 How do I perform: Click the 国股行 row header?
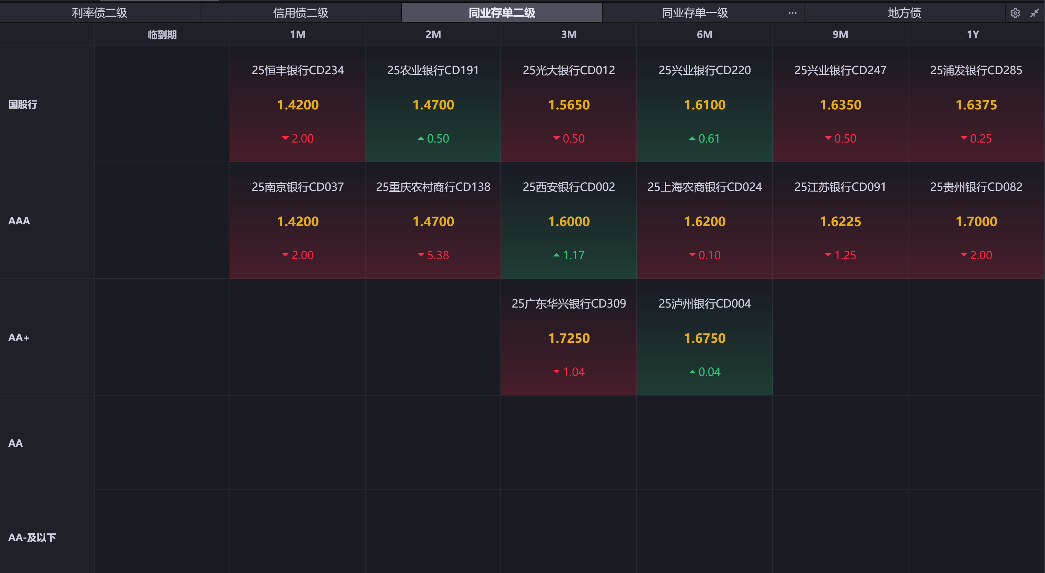[23, 105]
